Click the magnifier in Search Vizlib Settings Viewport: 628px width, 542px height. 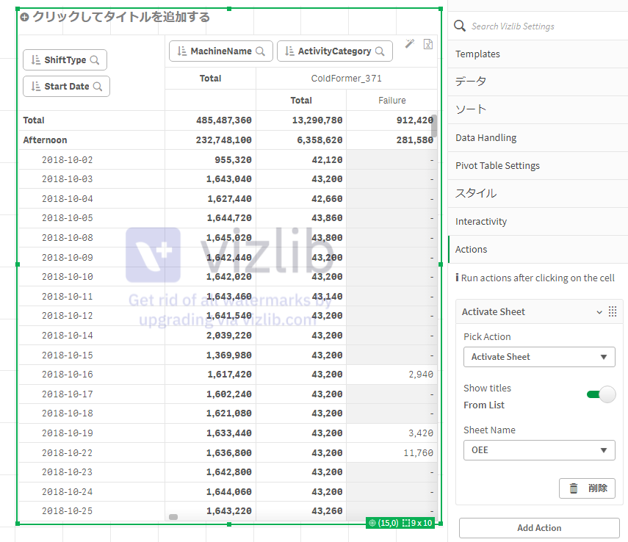[x=460, y=25]
